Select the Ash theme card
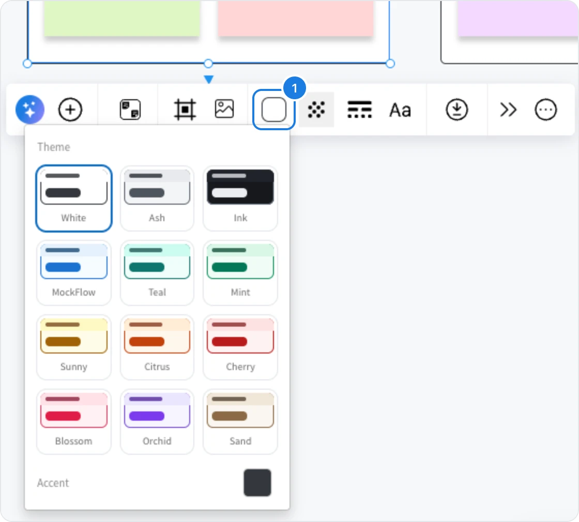This screenshot has width=579, height=522. (157, 198)
